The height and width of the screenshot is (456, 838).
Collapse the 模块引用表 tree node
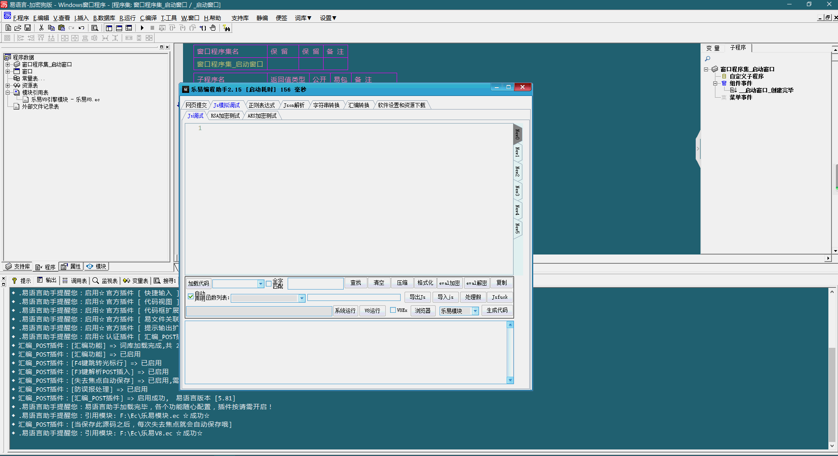pos(7,92)
